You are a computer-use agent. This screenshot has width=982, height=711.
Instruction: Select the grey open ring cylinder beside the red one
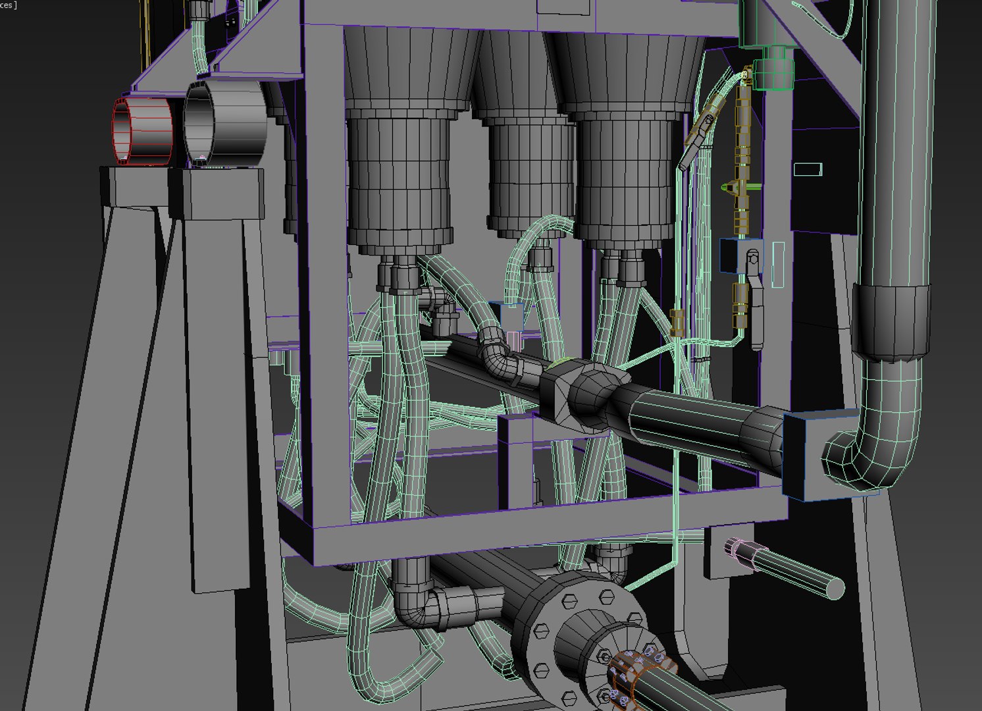(x=225, y=123)
